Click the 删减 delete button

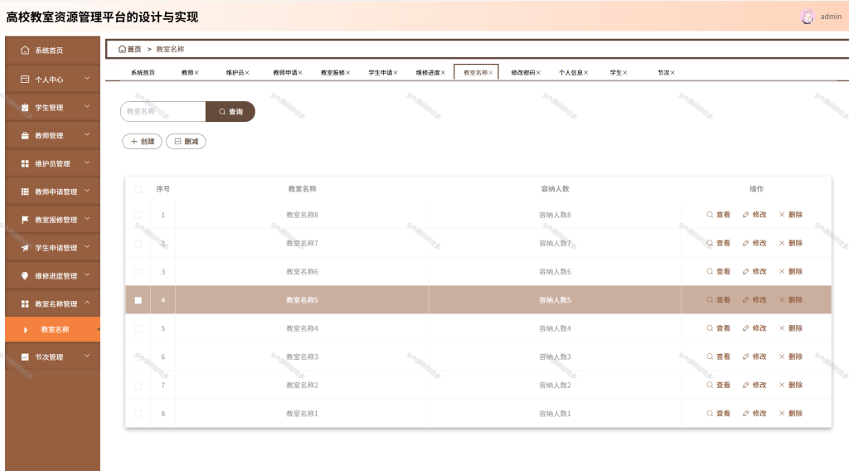click(186, 141)
